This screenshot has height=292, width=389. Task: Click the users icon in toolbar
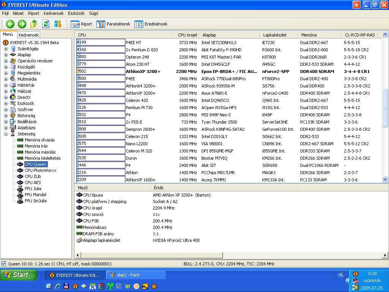coord(58,24)
